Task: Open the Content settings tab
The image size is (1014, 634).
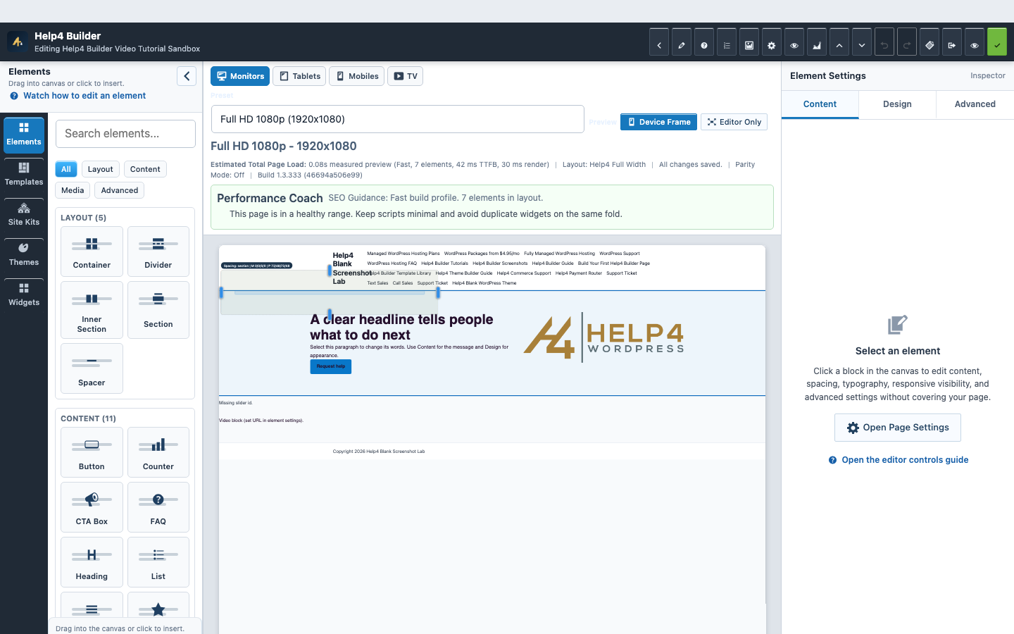Action: coord(820,104)
